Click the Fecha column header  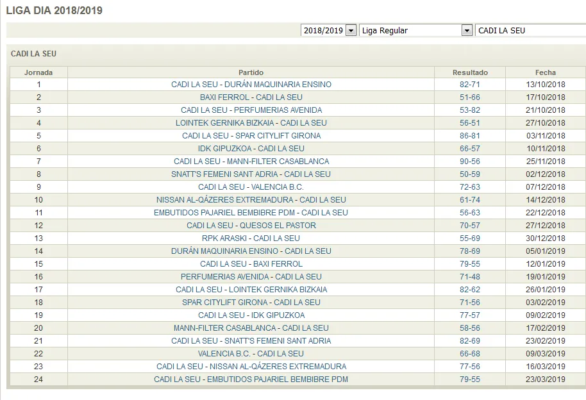coord(546,72)
